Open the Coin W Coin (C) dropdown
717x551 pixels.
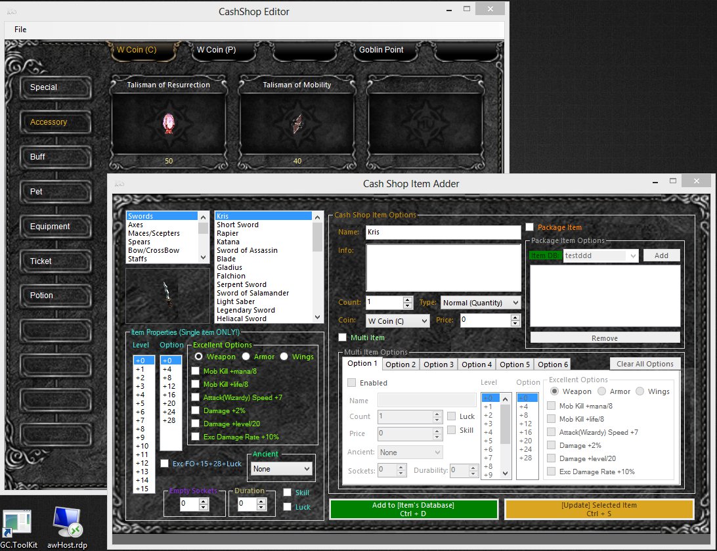click(x=397, y=321)
